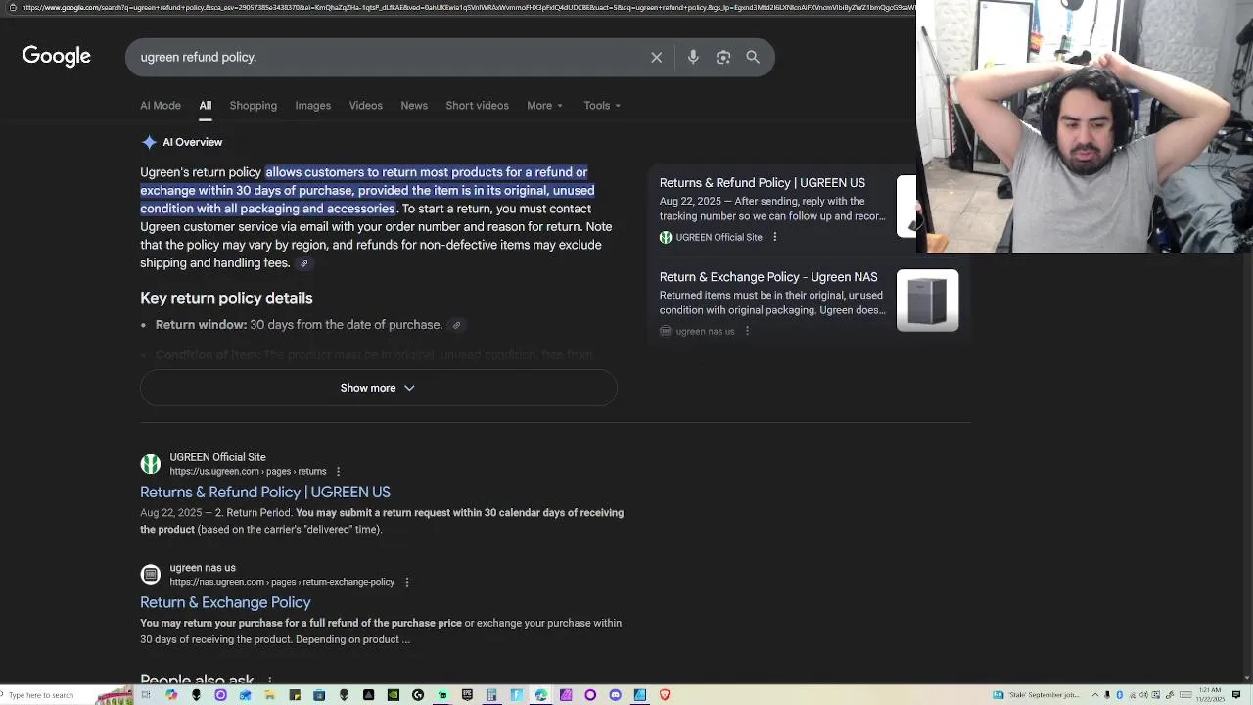Image resolution: width=1253 pixels, height=705 pixels.
Task: Switch to Short videos tab
Action: point(477,106)
